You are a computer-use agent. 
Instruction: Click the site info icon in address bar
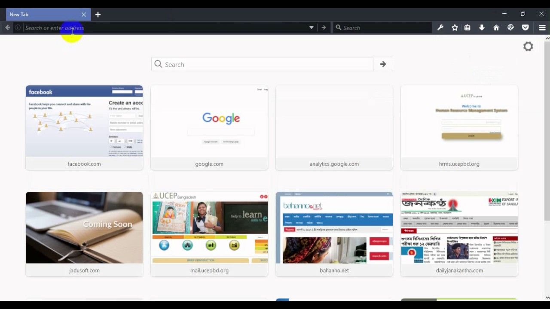click(x=18, y=27)
